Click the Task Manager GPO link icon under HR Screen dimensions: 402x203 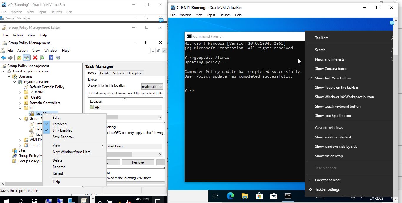click(x=31, y=113)
